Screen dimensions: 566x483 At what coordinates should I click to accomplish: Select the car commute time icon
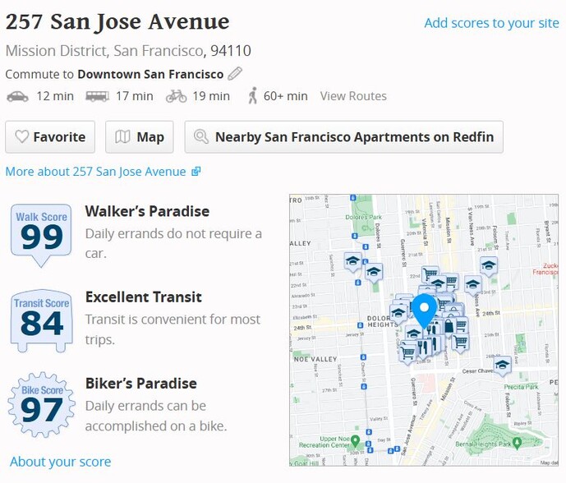click(x=17, y=96)
